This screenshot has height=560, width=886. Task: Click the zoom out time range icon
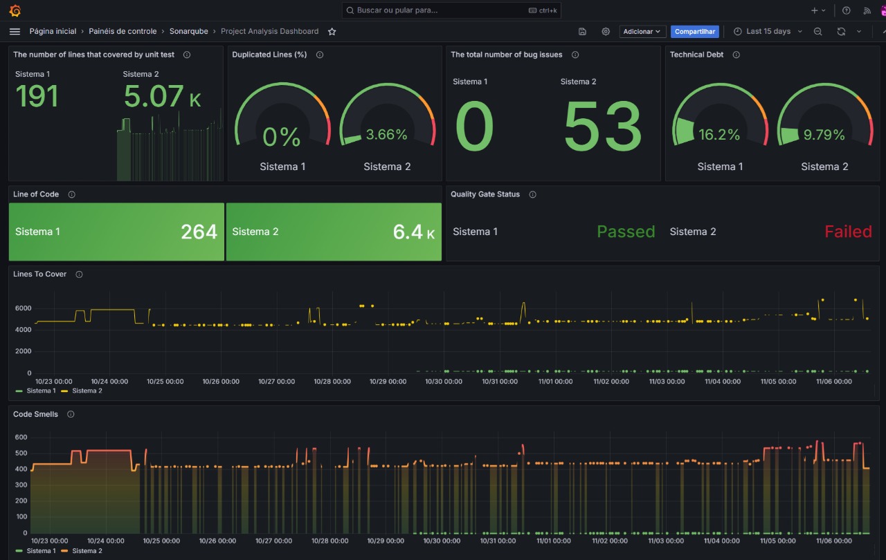[817, 32]
